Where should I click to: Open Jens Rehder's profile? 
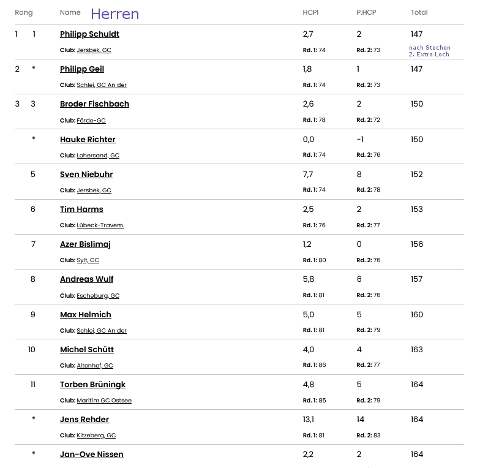pyautogui.click(x=84, y=419)
